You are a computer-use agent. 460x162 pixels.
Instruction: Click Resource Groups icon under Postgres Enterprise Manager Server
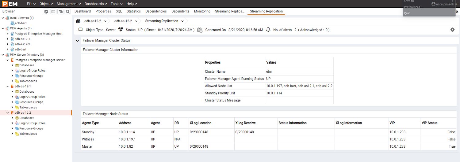click(17, 76)
